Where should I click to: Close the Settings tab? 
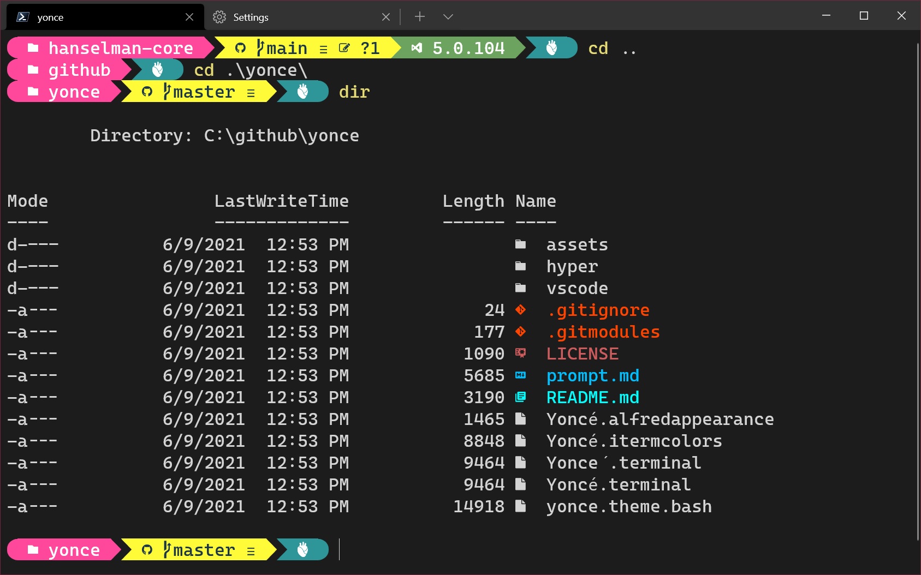386,17
